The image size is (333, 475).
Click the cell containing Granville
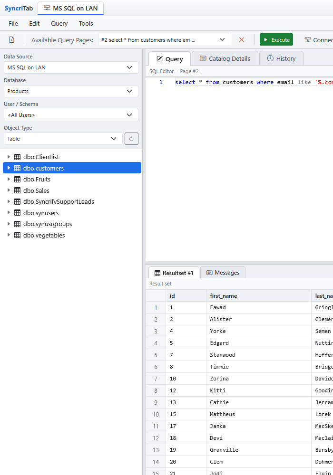pyautogui.click(x=259, y=450)
